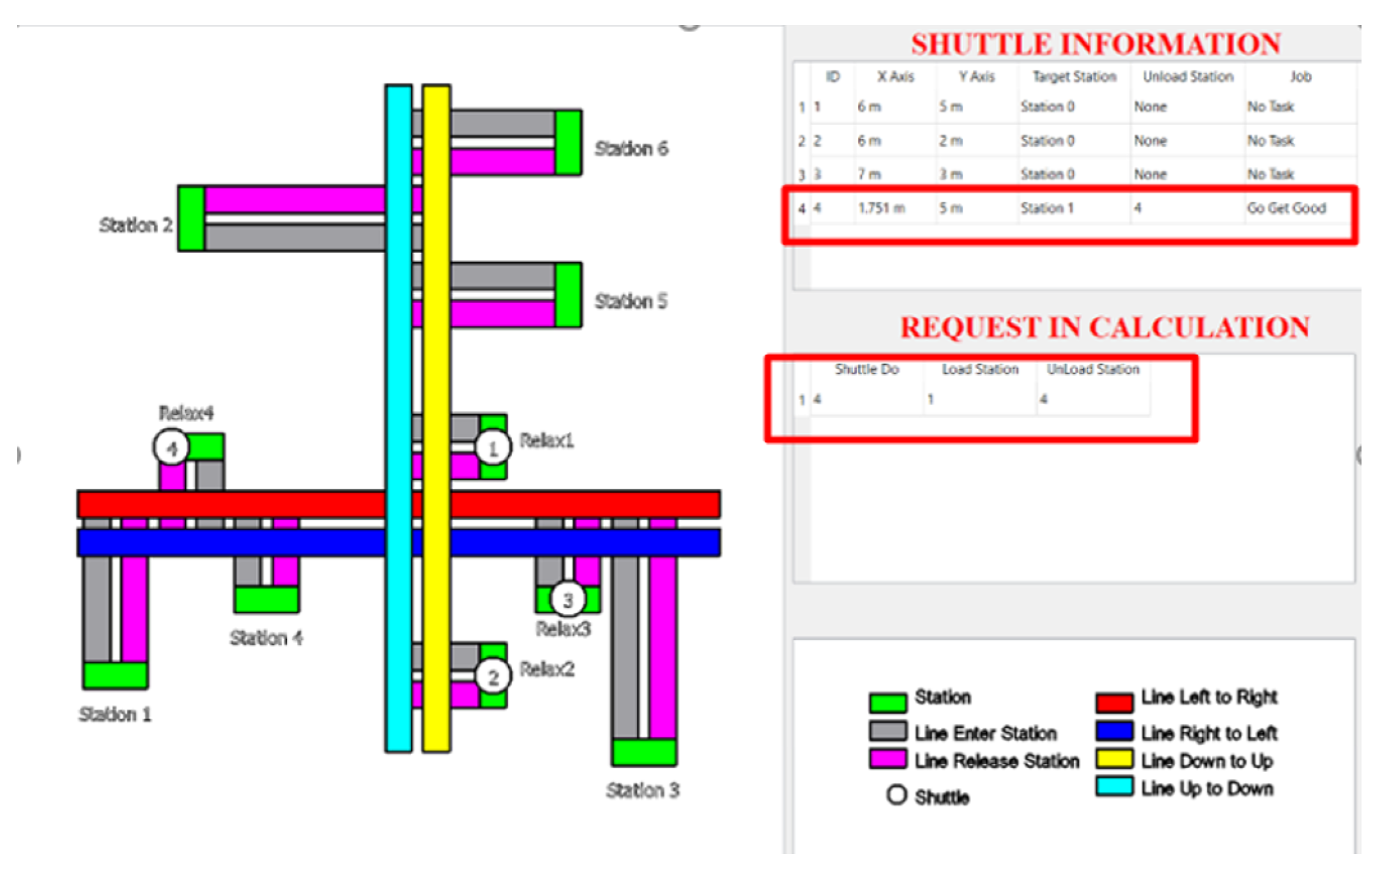Click Target Station column header
The image size is (1390, 882).
1074,77
